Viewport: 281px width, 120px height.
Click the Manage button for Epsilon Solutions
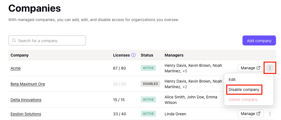click(251, 114)
